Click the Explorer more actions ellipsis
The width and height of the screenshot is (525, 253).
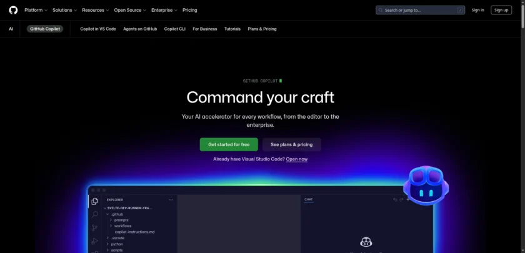point(171,200)
